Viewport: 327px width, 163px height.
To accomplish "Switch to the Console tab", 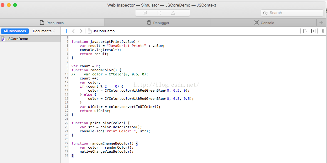I will pyautogui.click(x=263, y=23).
